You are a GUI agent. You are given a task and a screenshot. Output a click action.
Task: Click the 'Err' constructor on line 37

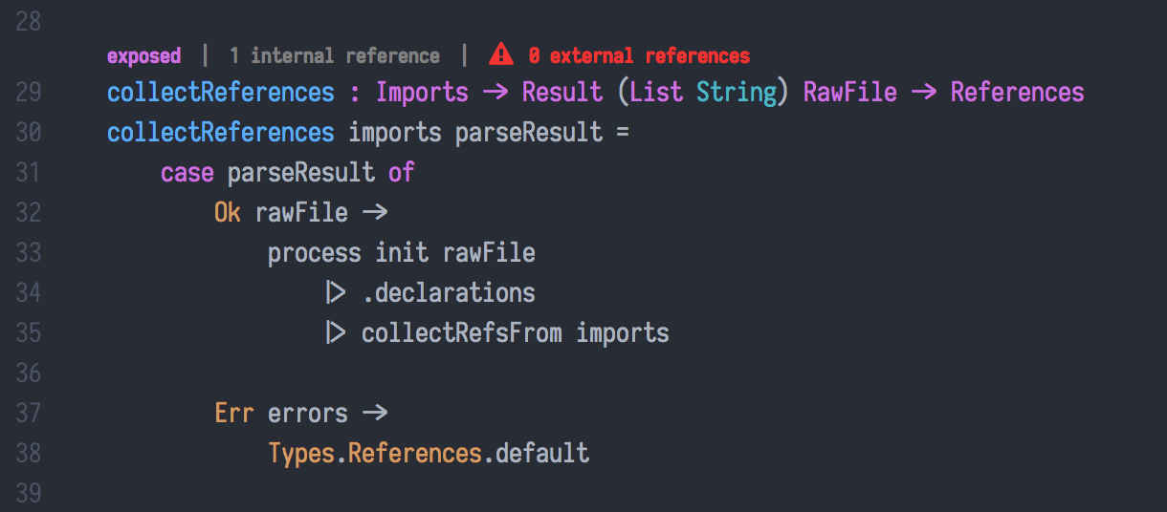tap(233, 414)
